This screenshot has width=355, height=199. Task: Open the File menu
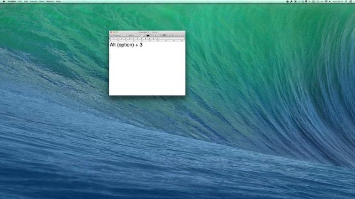tap(20, 1)
